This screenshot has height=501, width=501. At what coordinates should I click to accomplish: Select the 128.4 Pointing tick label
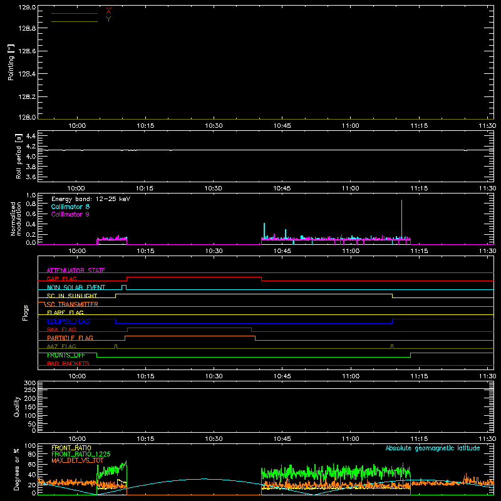[x=27, y=74]
